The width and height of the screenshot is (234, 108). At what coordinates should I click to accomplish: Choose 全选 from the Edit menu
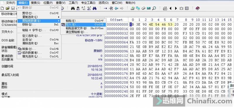point(39,40)
